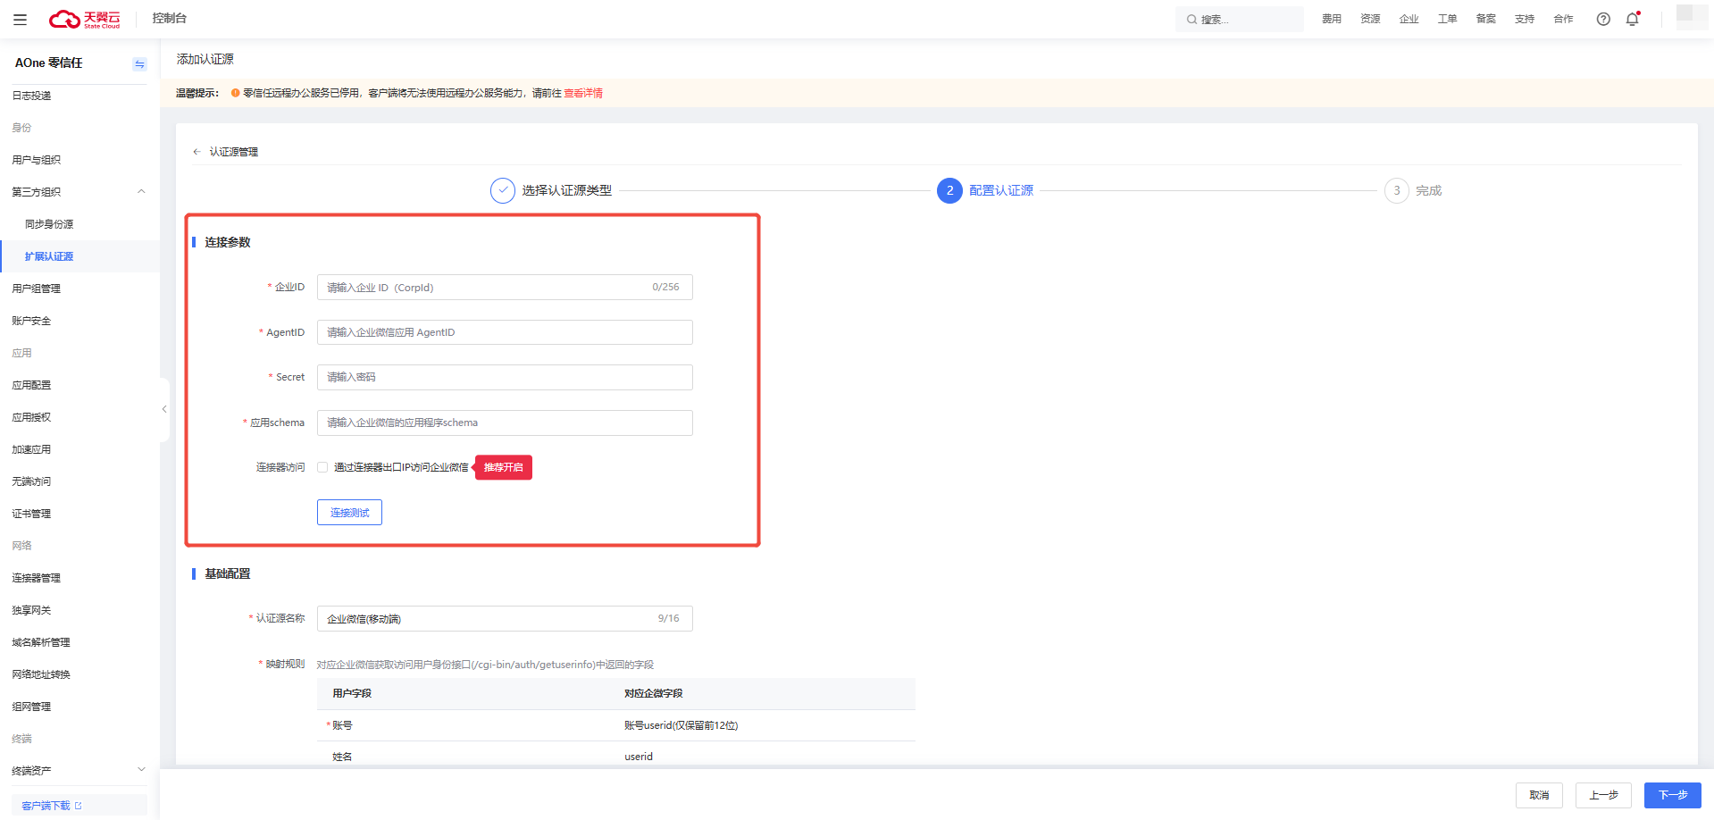Collapse the 第三方组织 menu group

141,191
